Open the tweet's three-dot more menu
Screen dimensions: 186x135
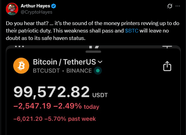tap(178, 6)
